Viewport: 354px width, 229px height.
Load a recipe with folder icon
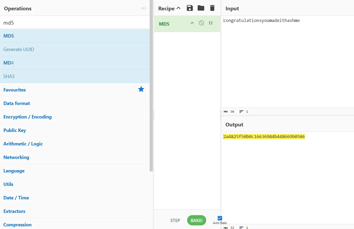(x=201, y=8)
